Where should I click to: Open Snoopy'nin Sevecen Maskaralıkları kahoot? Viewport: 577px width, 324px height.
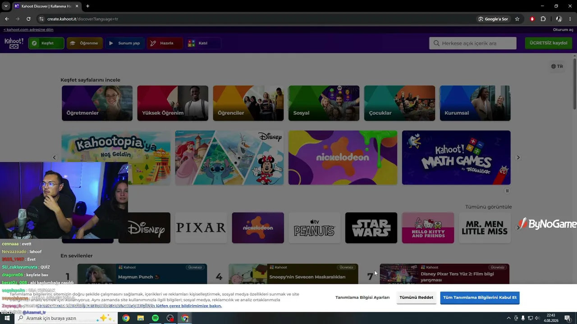(x=293, y=274)
